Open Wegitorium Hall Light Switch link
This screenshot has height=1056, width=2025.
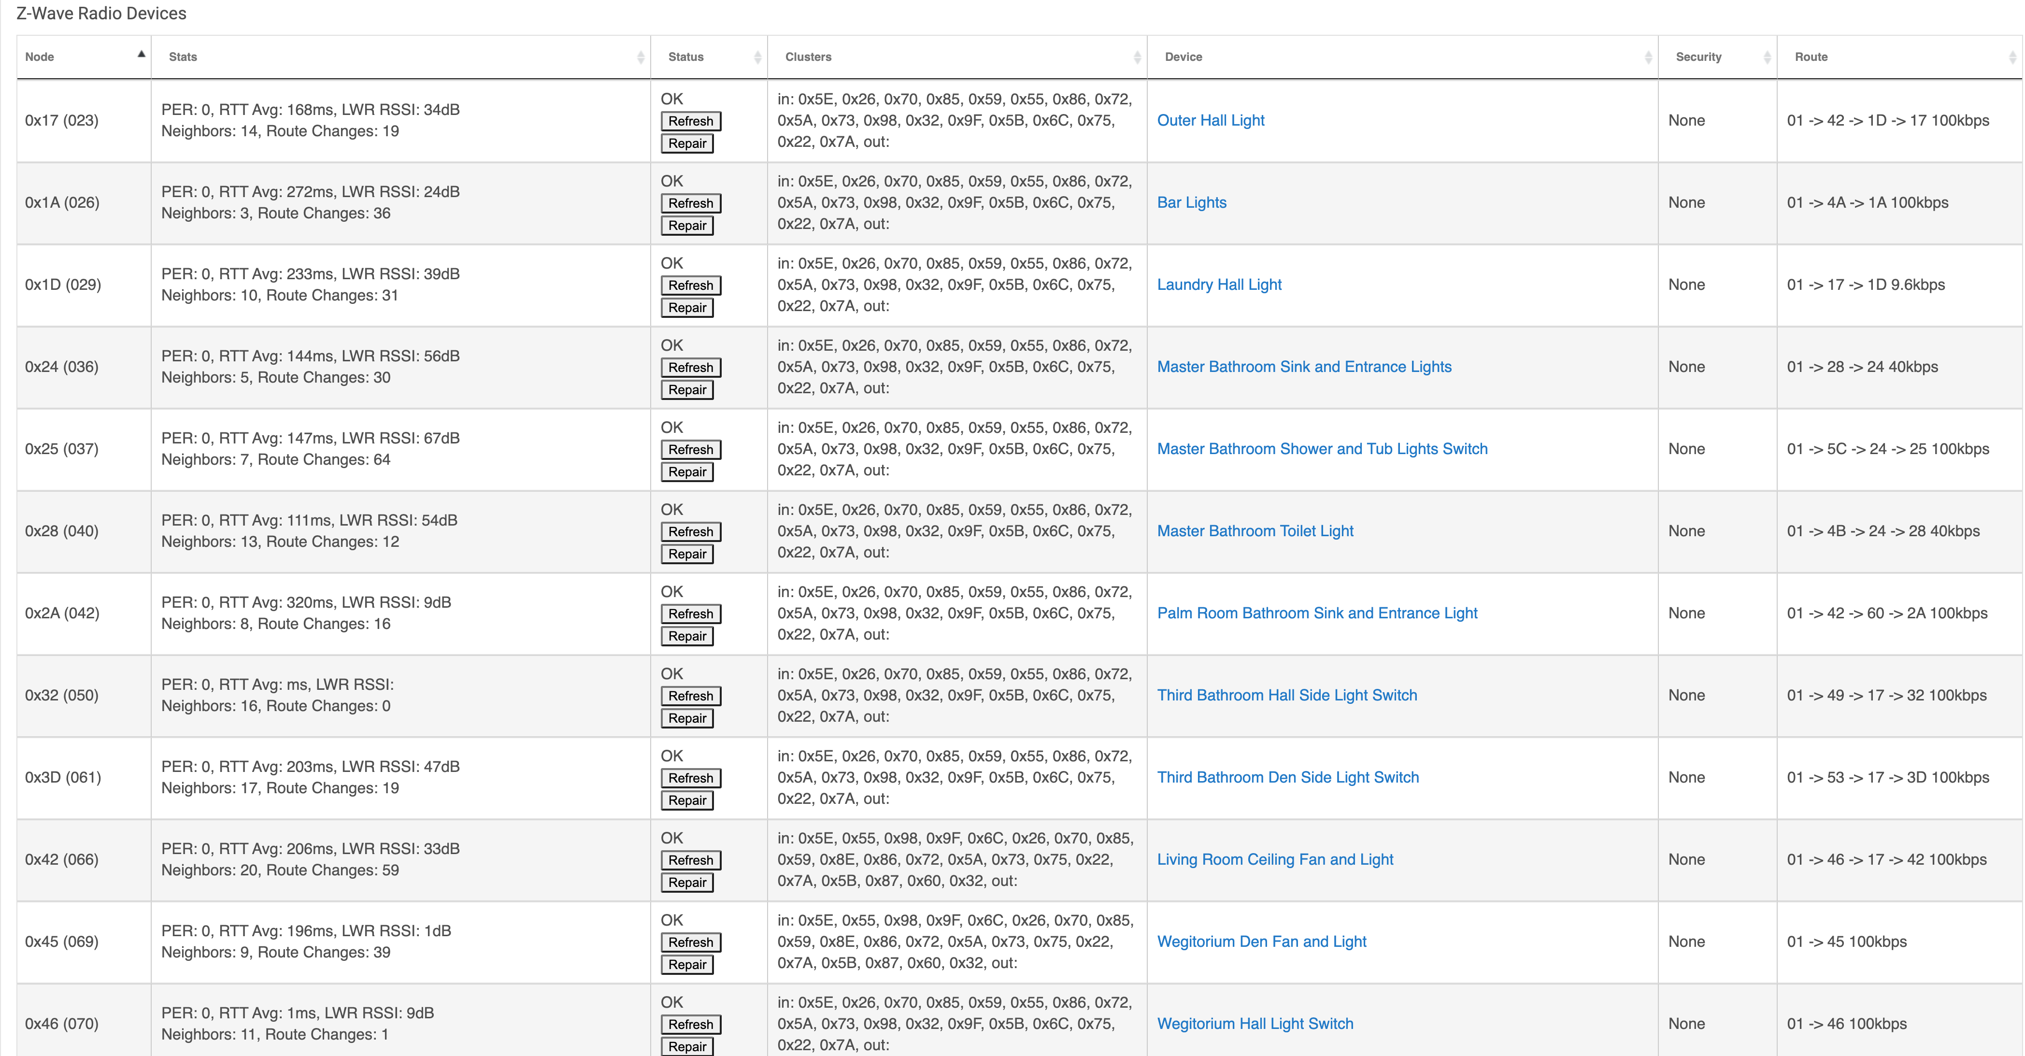tap(1255, 1024)
